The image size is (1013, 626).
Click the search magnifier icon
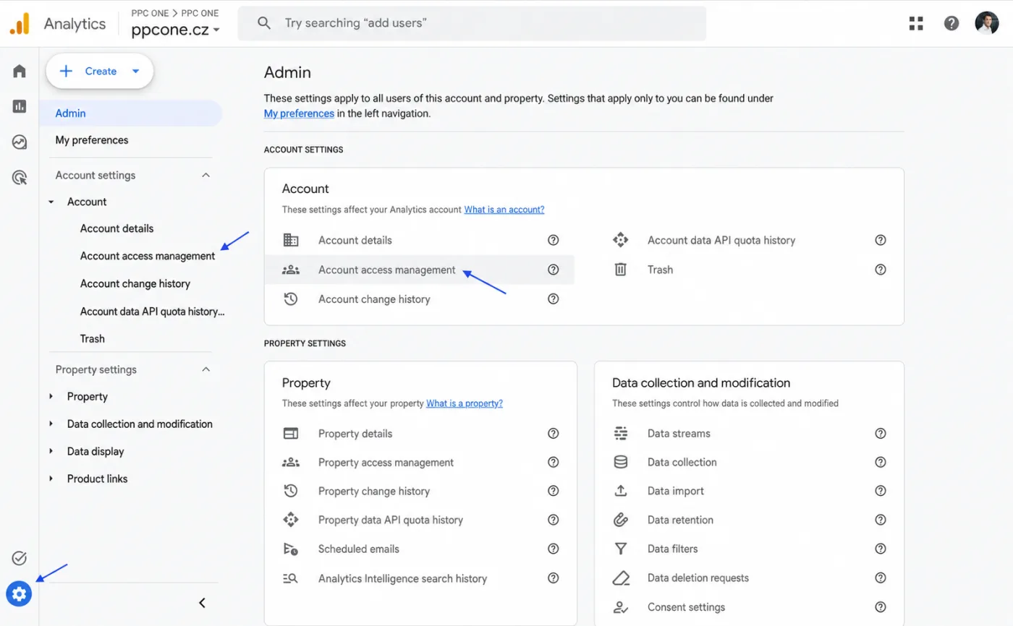pos(264,23)
